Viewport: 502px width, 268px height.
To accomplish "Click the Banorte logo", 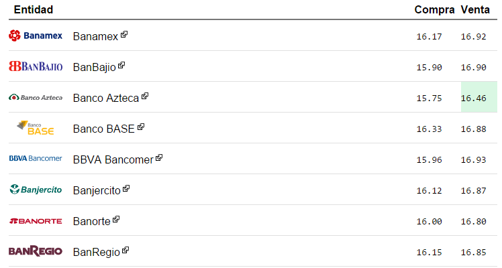I will [x=36, y=220].
